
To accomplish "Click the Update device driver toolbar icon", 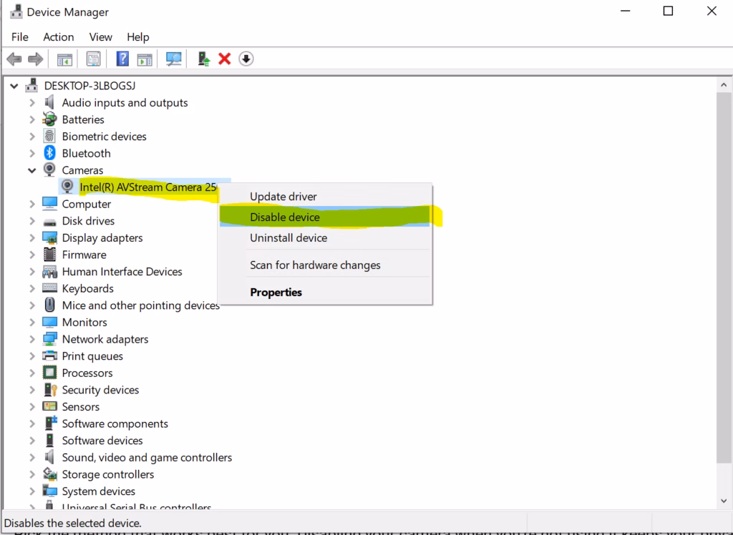I will [x=204, y=59].
